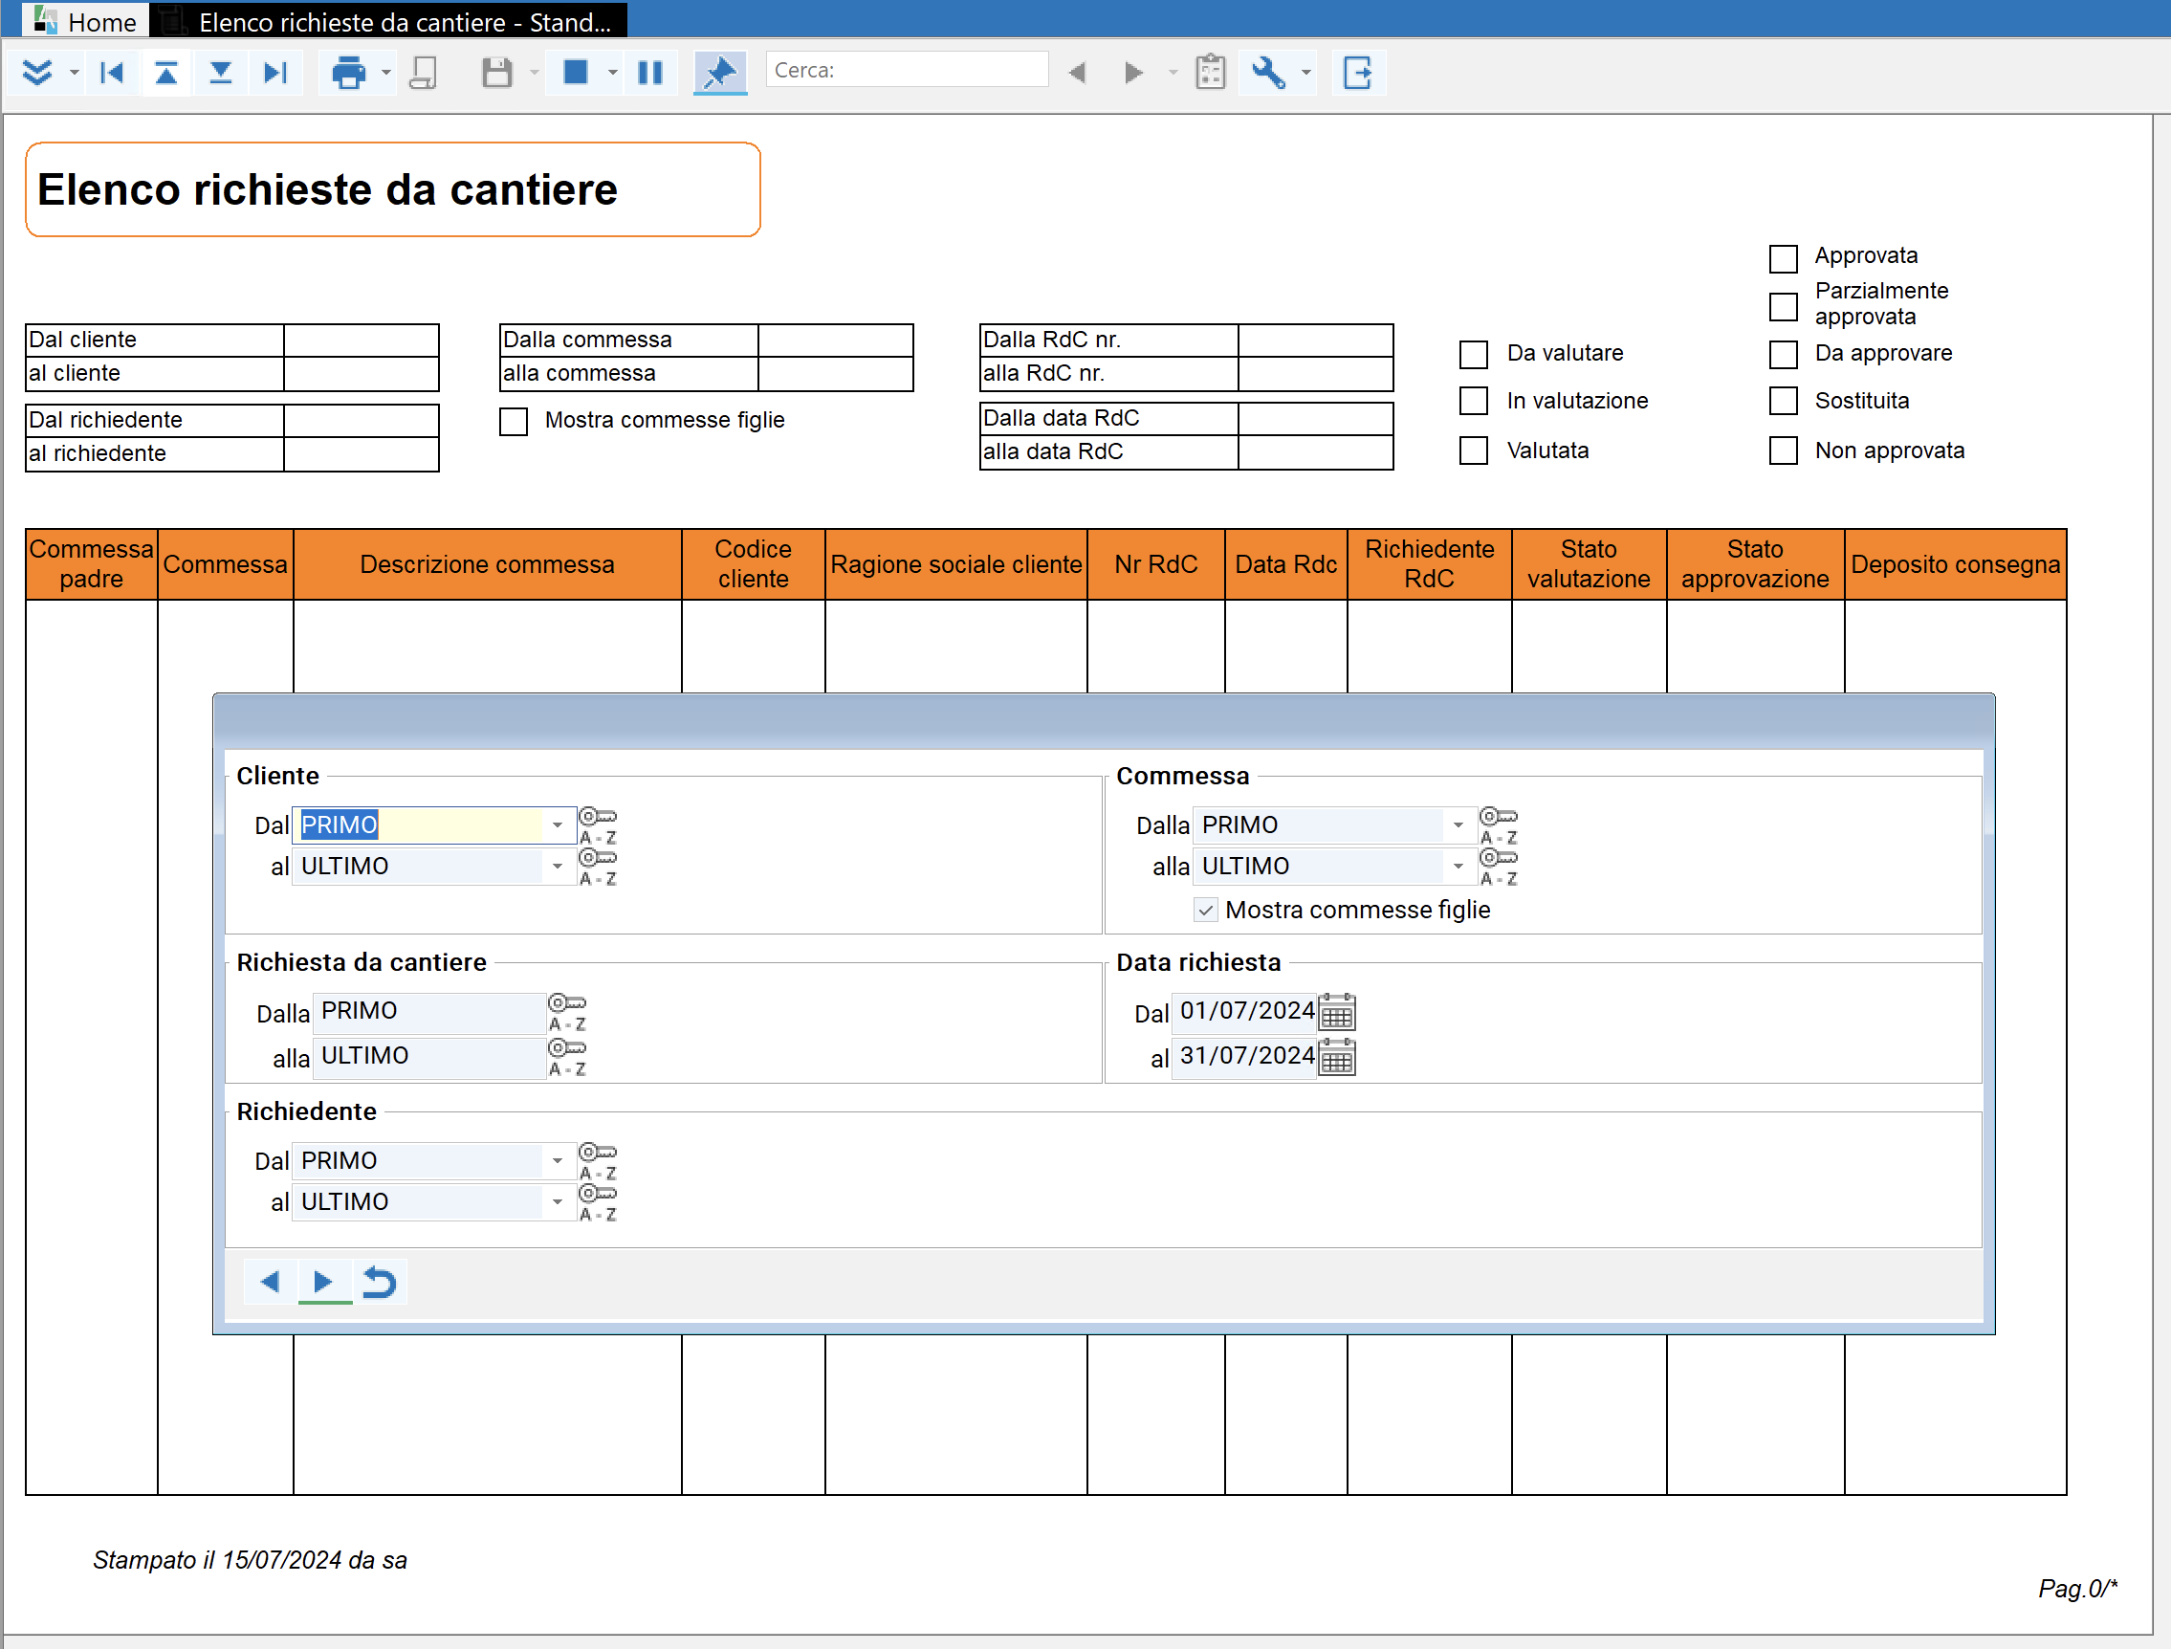Click the stop square icon
The height and width of the screenshot is (1649, 2171).
tap(576, 72)
